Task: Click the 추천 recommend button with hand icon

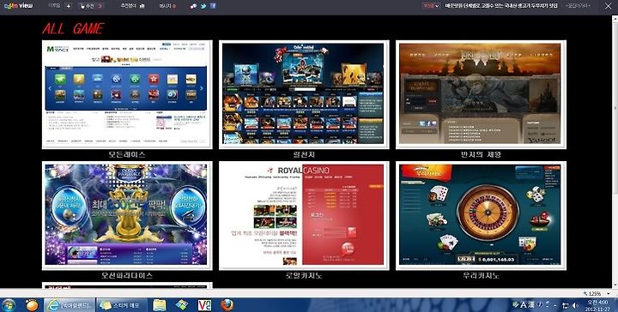Action: [91, 6]
